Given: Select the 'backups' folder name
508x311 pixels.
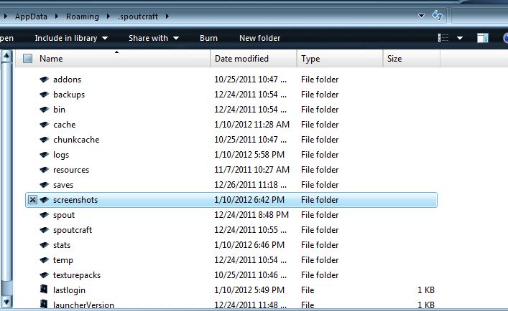Looking at the screenshot, I should (69, 95).
